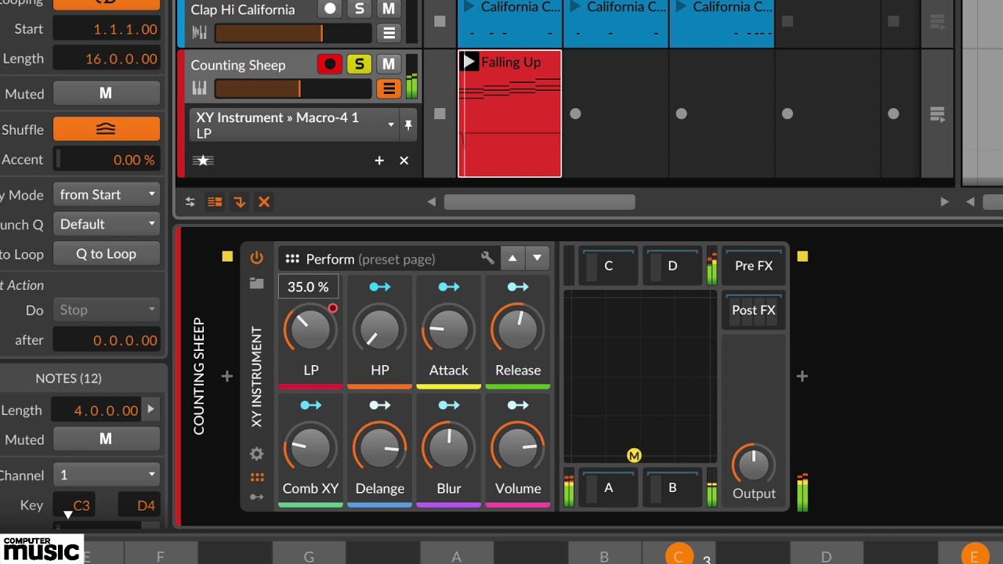
Task: Click the modulation arrow above HP knob
Action: 379,287
